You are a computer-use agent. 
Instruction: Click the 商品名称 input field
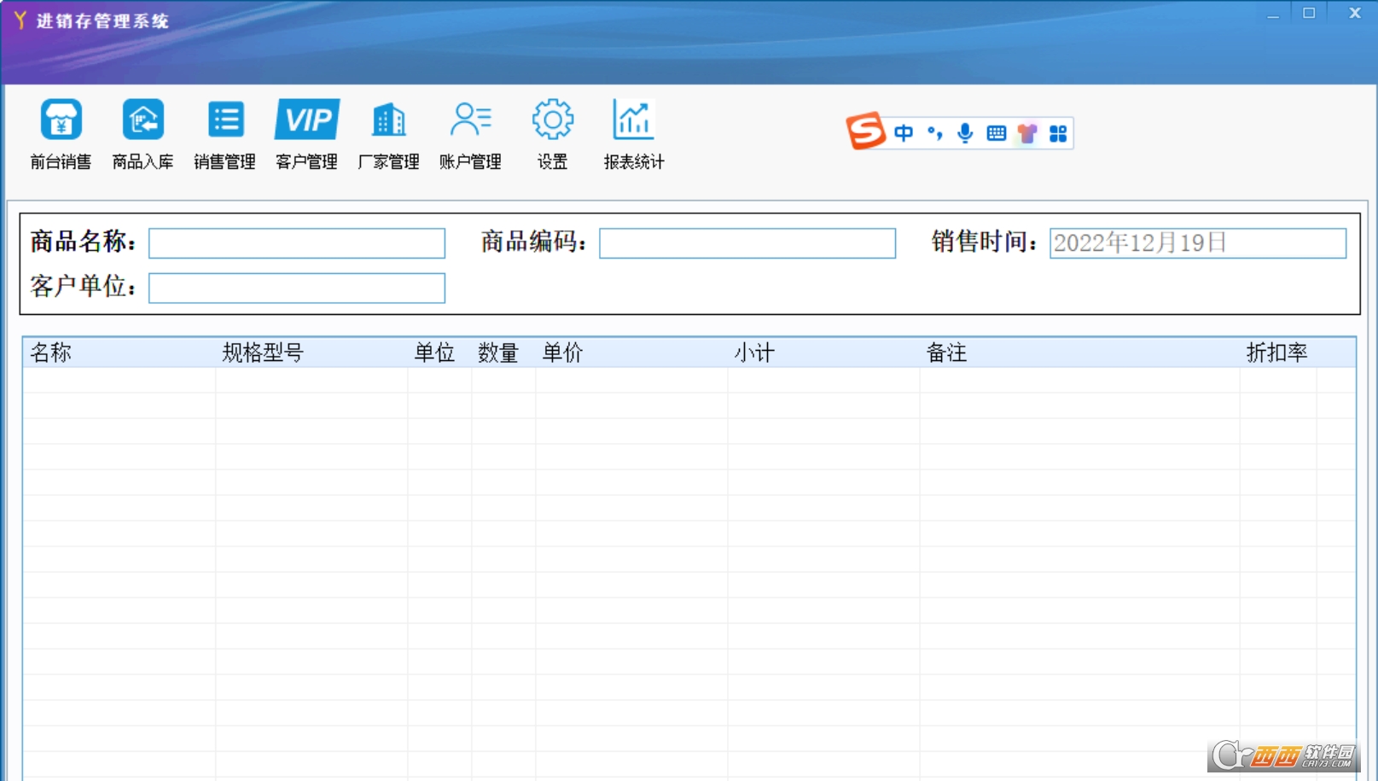(x=297, y=243)
